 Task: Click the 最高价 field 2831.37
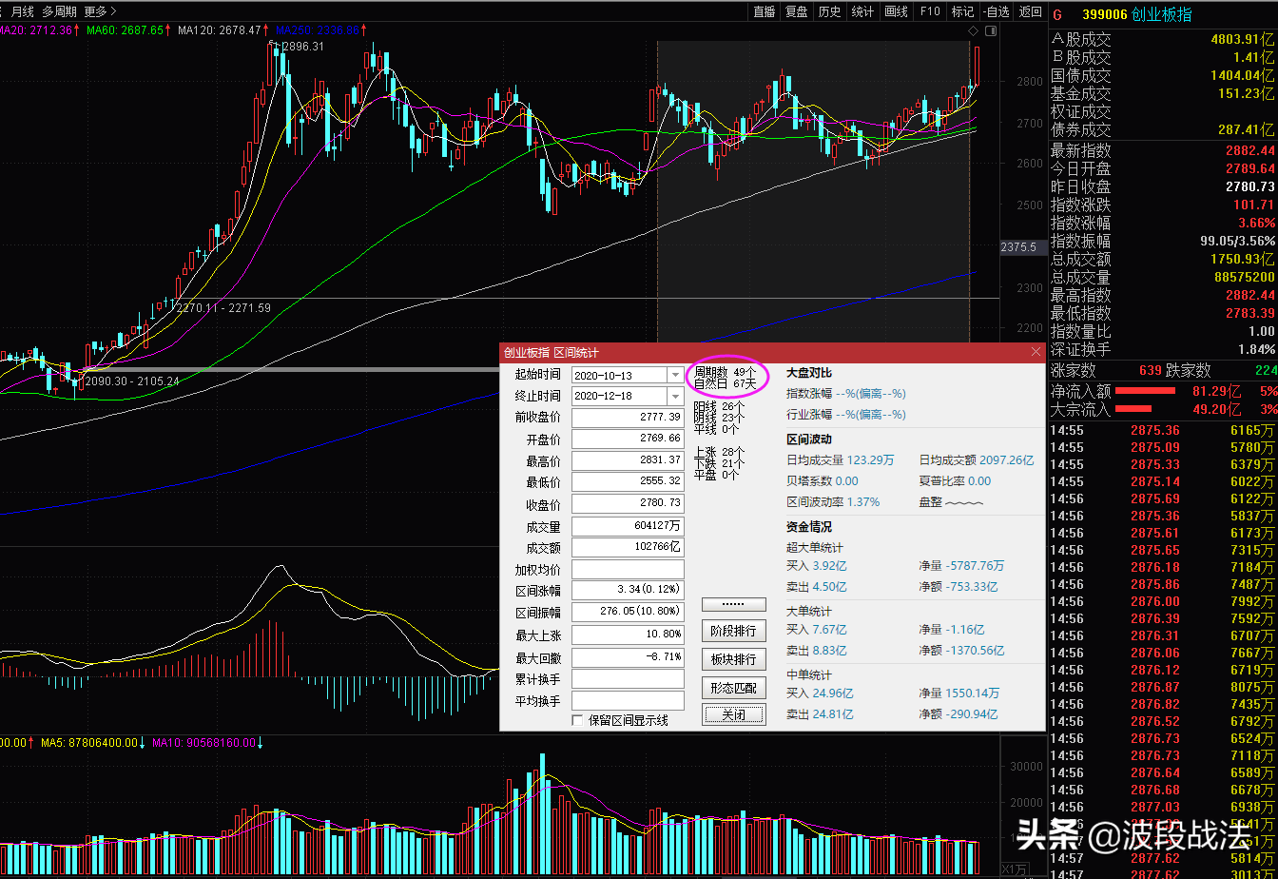pyautogui.click(x=628, y=460)
